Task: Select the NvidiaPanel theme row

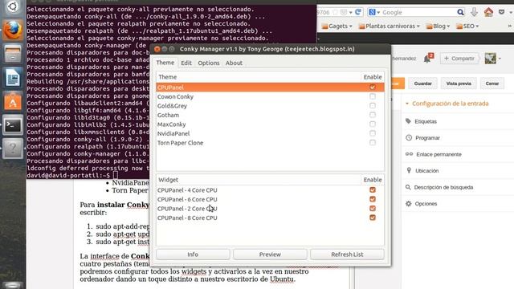Action: point(270,133)
